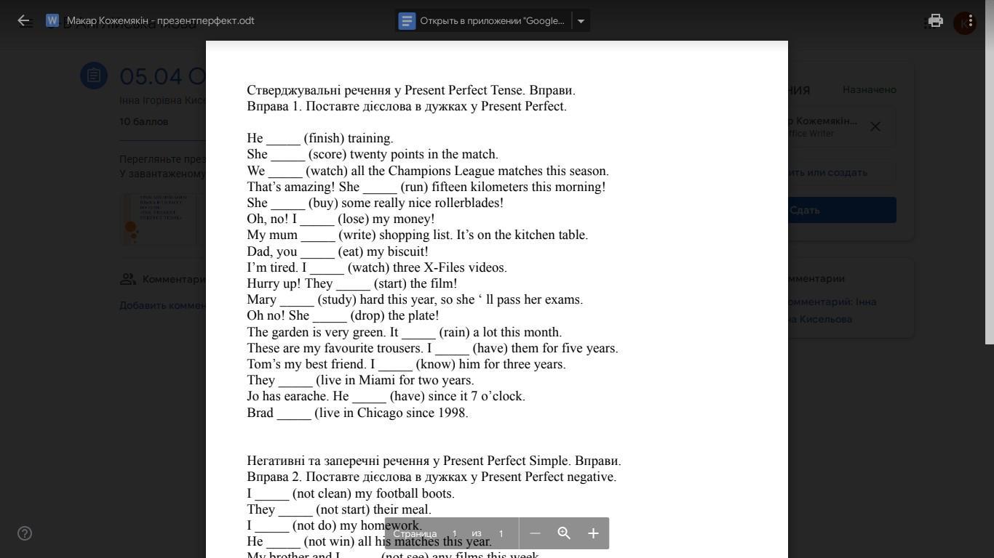Click the Добавить комментарий link
Screen dimensions: 994x558
163,305
